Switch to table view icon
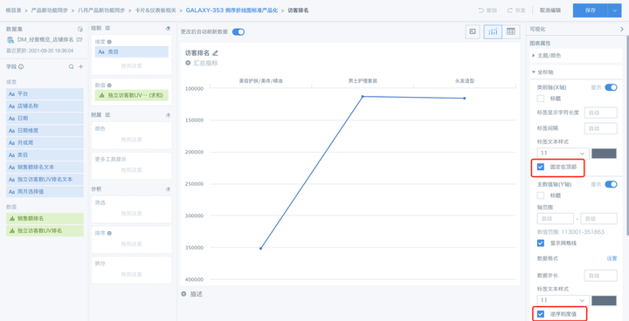The width and height of the screenshot is (629, 321). click(x=511, y=31)
